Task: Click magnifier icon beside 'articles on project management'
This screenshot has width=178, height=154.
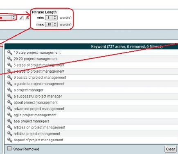Action: click(x=10, y=128)
